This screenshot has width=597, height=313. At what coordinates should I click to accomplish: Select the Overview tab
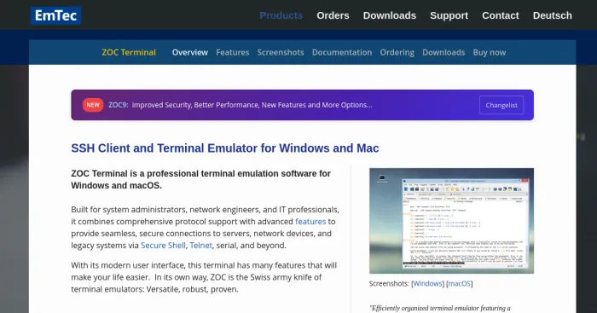tap(190, 53)
